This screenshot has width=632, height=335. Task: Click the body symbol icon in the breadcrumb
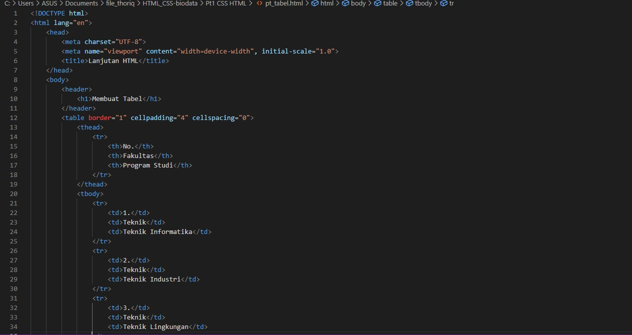point(344,3)
